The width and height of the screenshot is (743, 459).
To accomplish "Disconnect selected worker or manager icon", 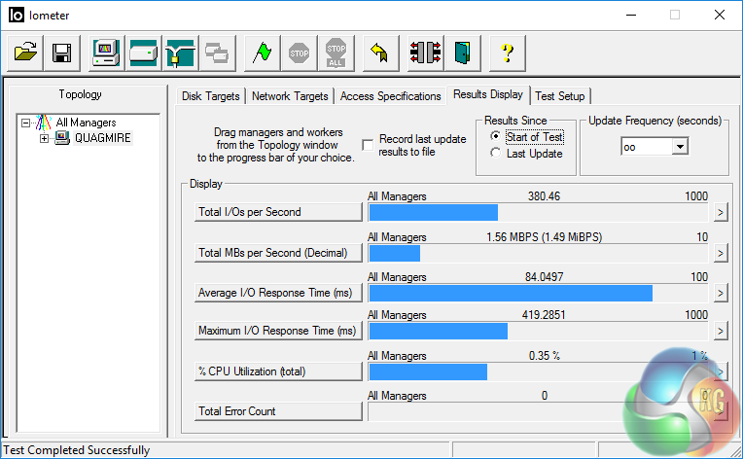I will click(x=426, y=53).
